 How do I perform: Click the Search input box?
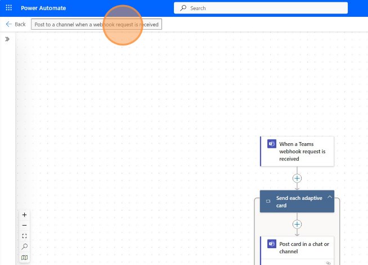261,8
